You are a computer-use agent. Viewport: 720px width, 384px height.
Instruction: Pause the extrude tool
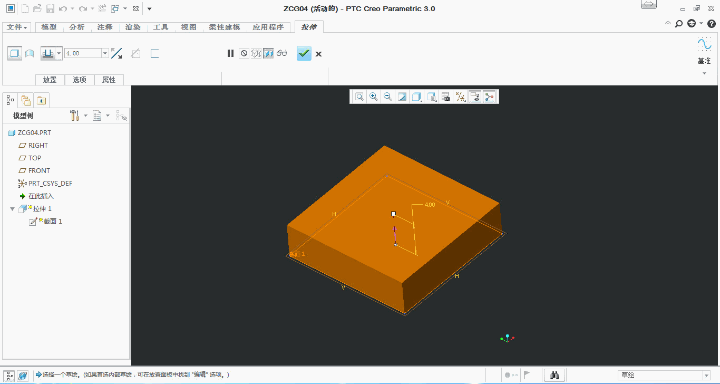coord(230,53)
